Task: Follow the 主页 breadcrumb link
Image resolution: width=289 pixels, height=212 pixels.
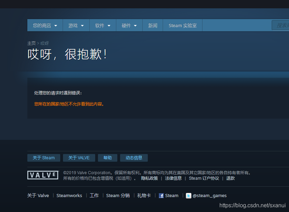Action: tap(31, 43)
